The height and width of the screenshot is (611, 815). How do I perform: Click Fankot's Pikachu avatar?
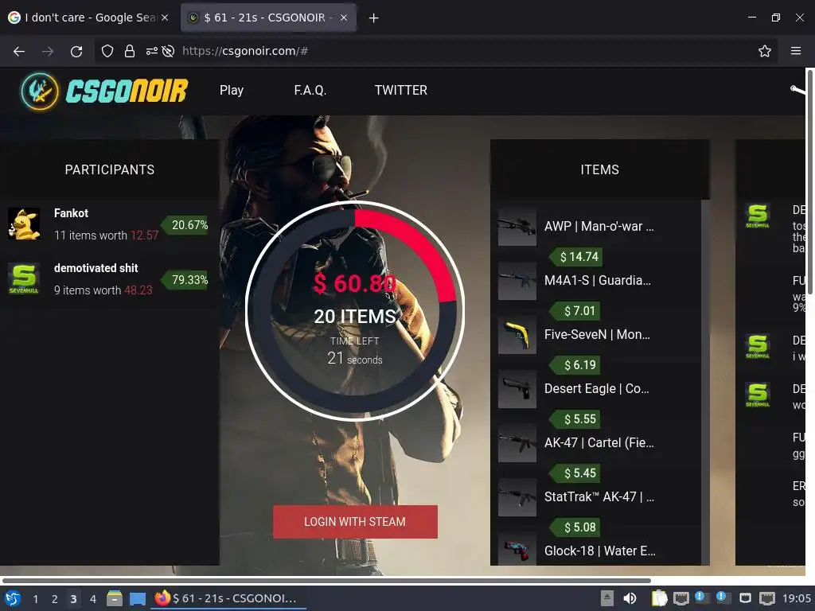(x=24, y=224)
